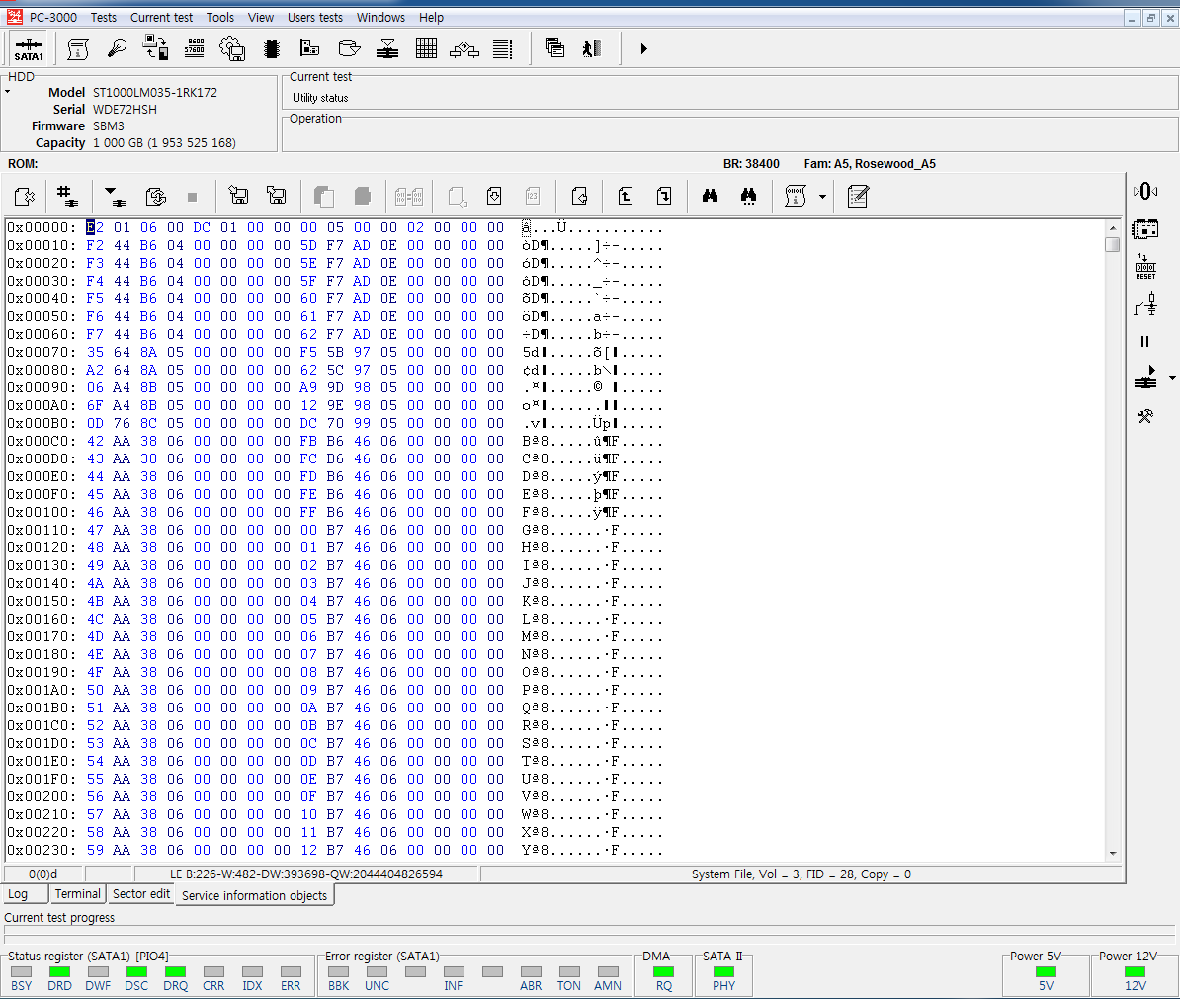Click the refresh page icon in the hex toolbar

click(156, 197)
